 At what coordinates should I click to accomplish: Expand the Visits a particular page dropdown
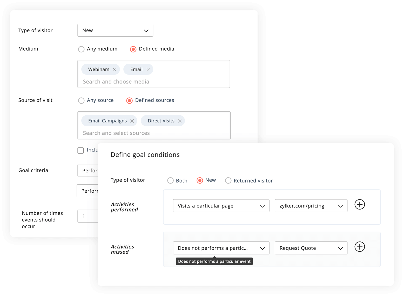pyautogui.click(x=221, y=206)
